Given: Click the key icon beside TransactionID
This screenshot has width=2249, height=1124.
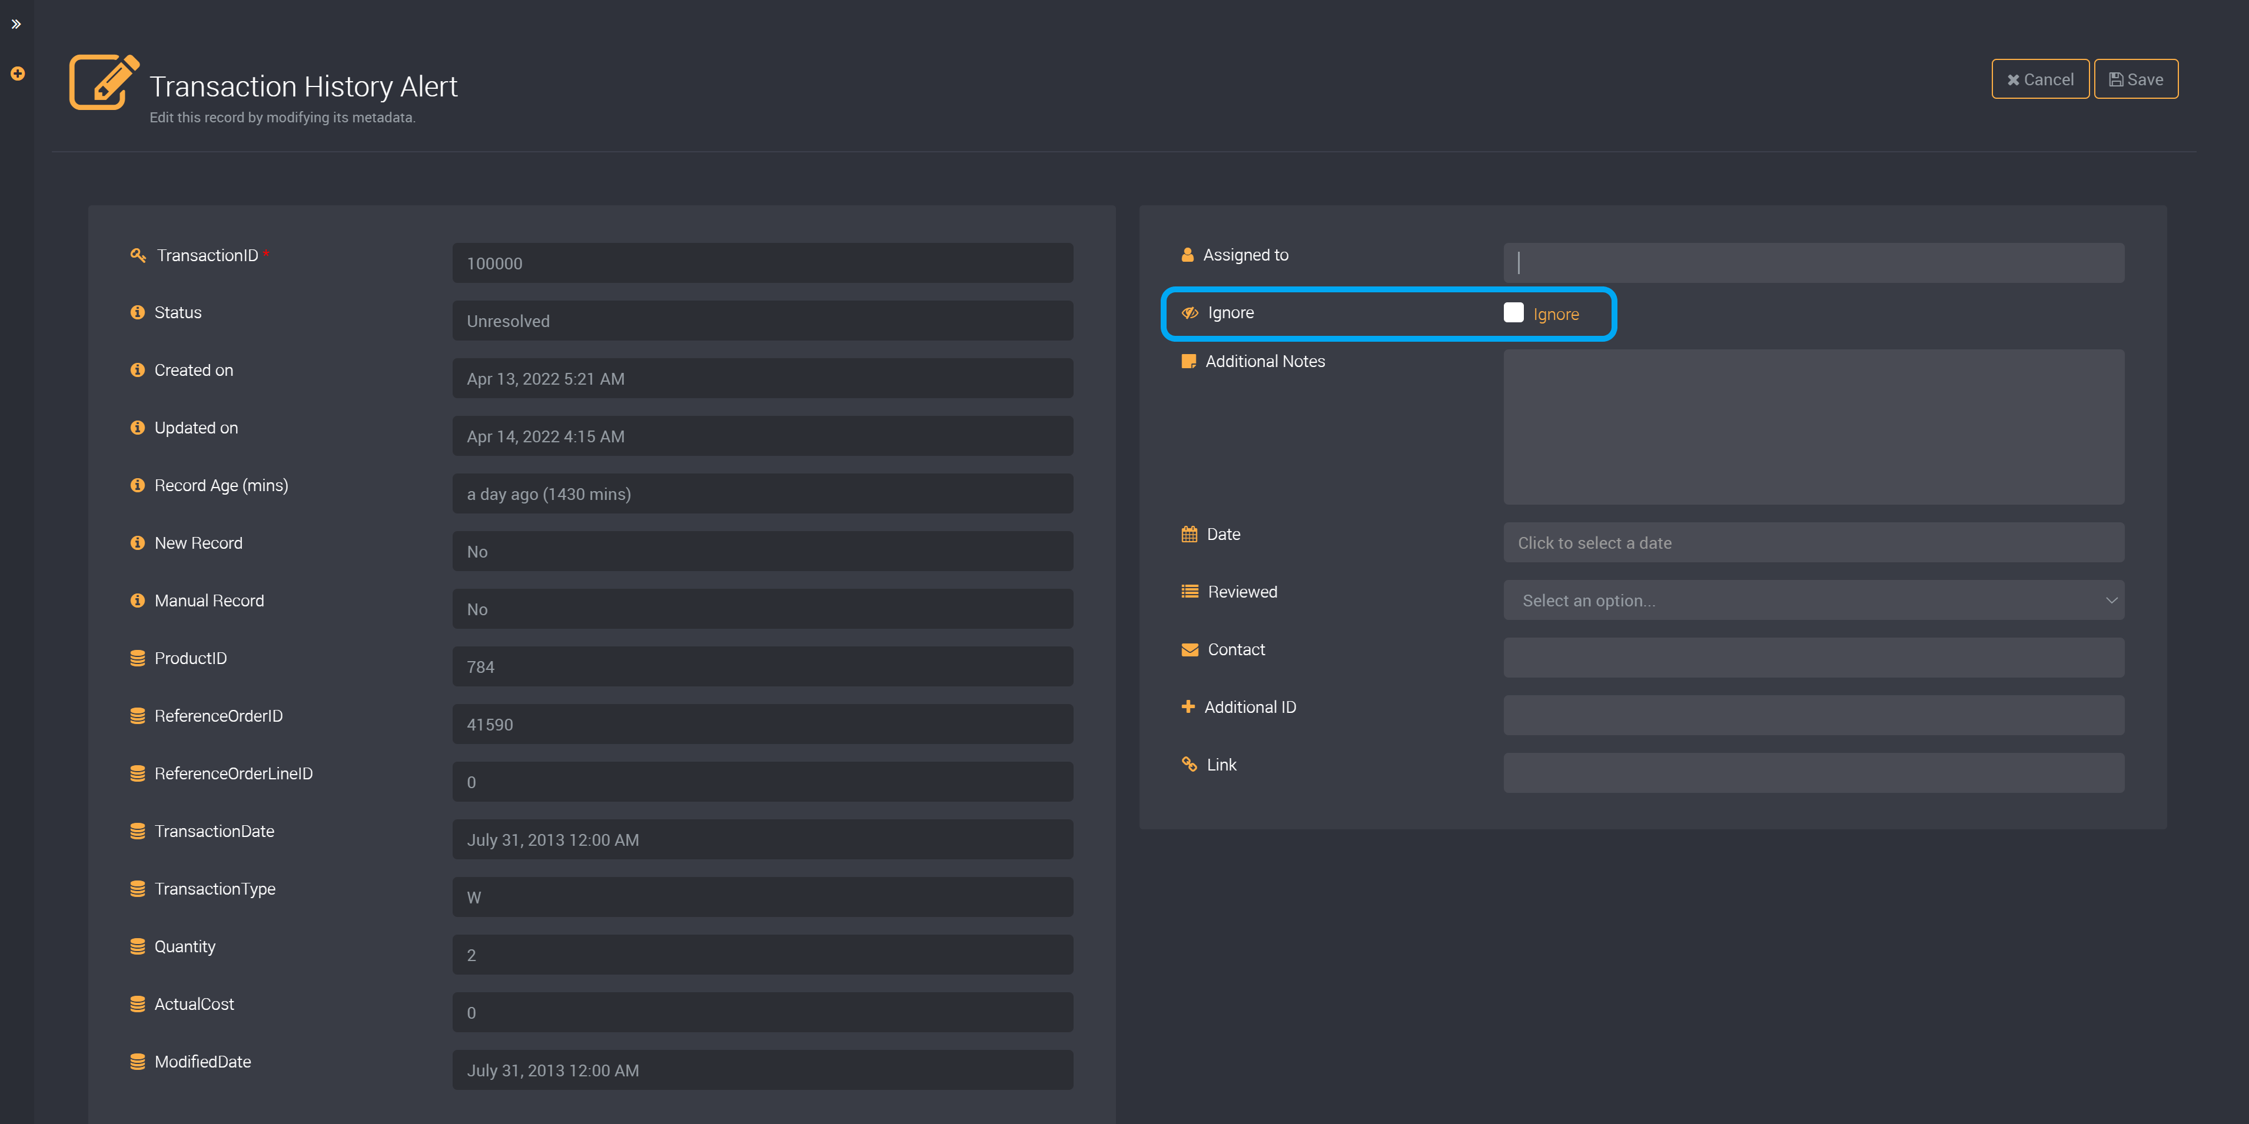Looking at the screenshot, I should tap(138, 255).
